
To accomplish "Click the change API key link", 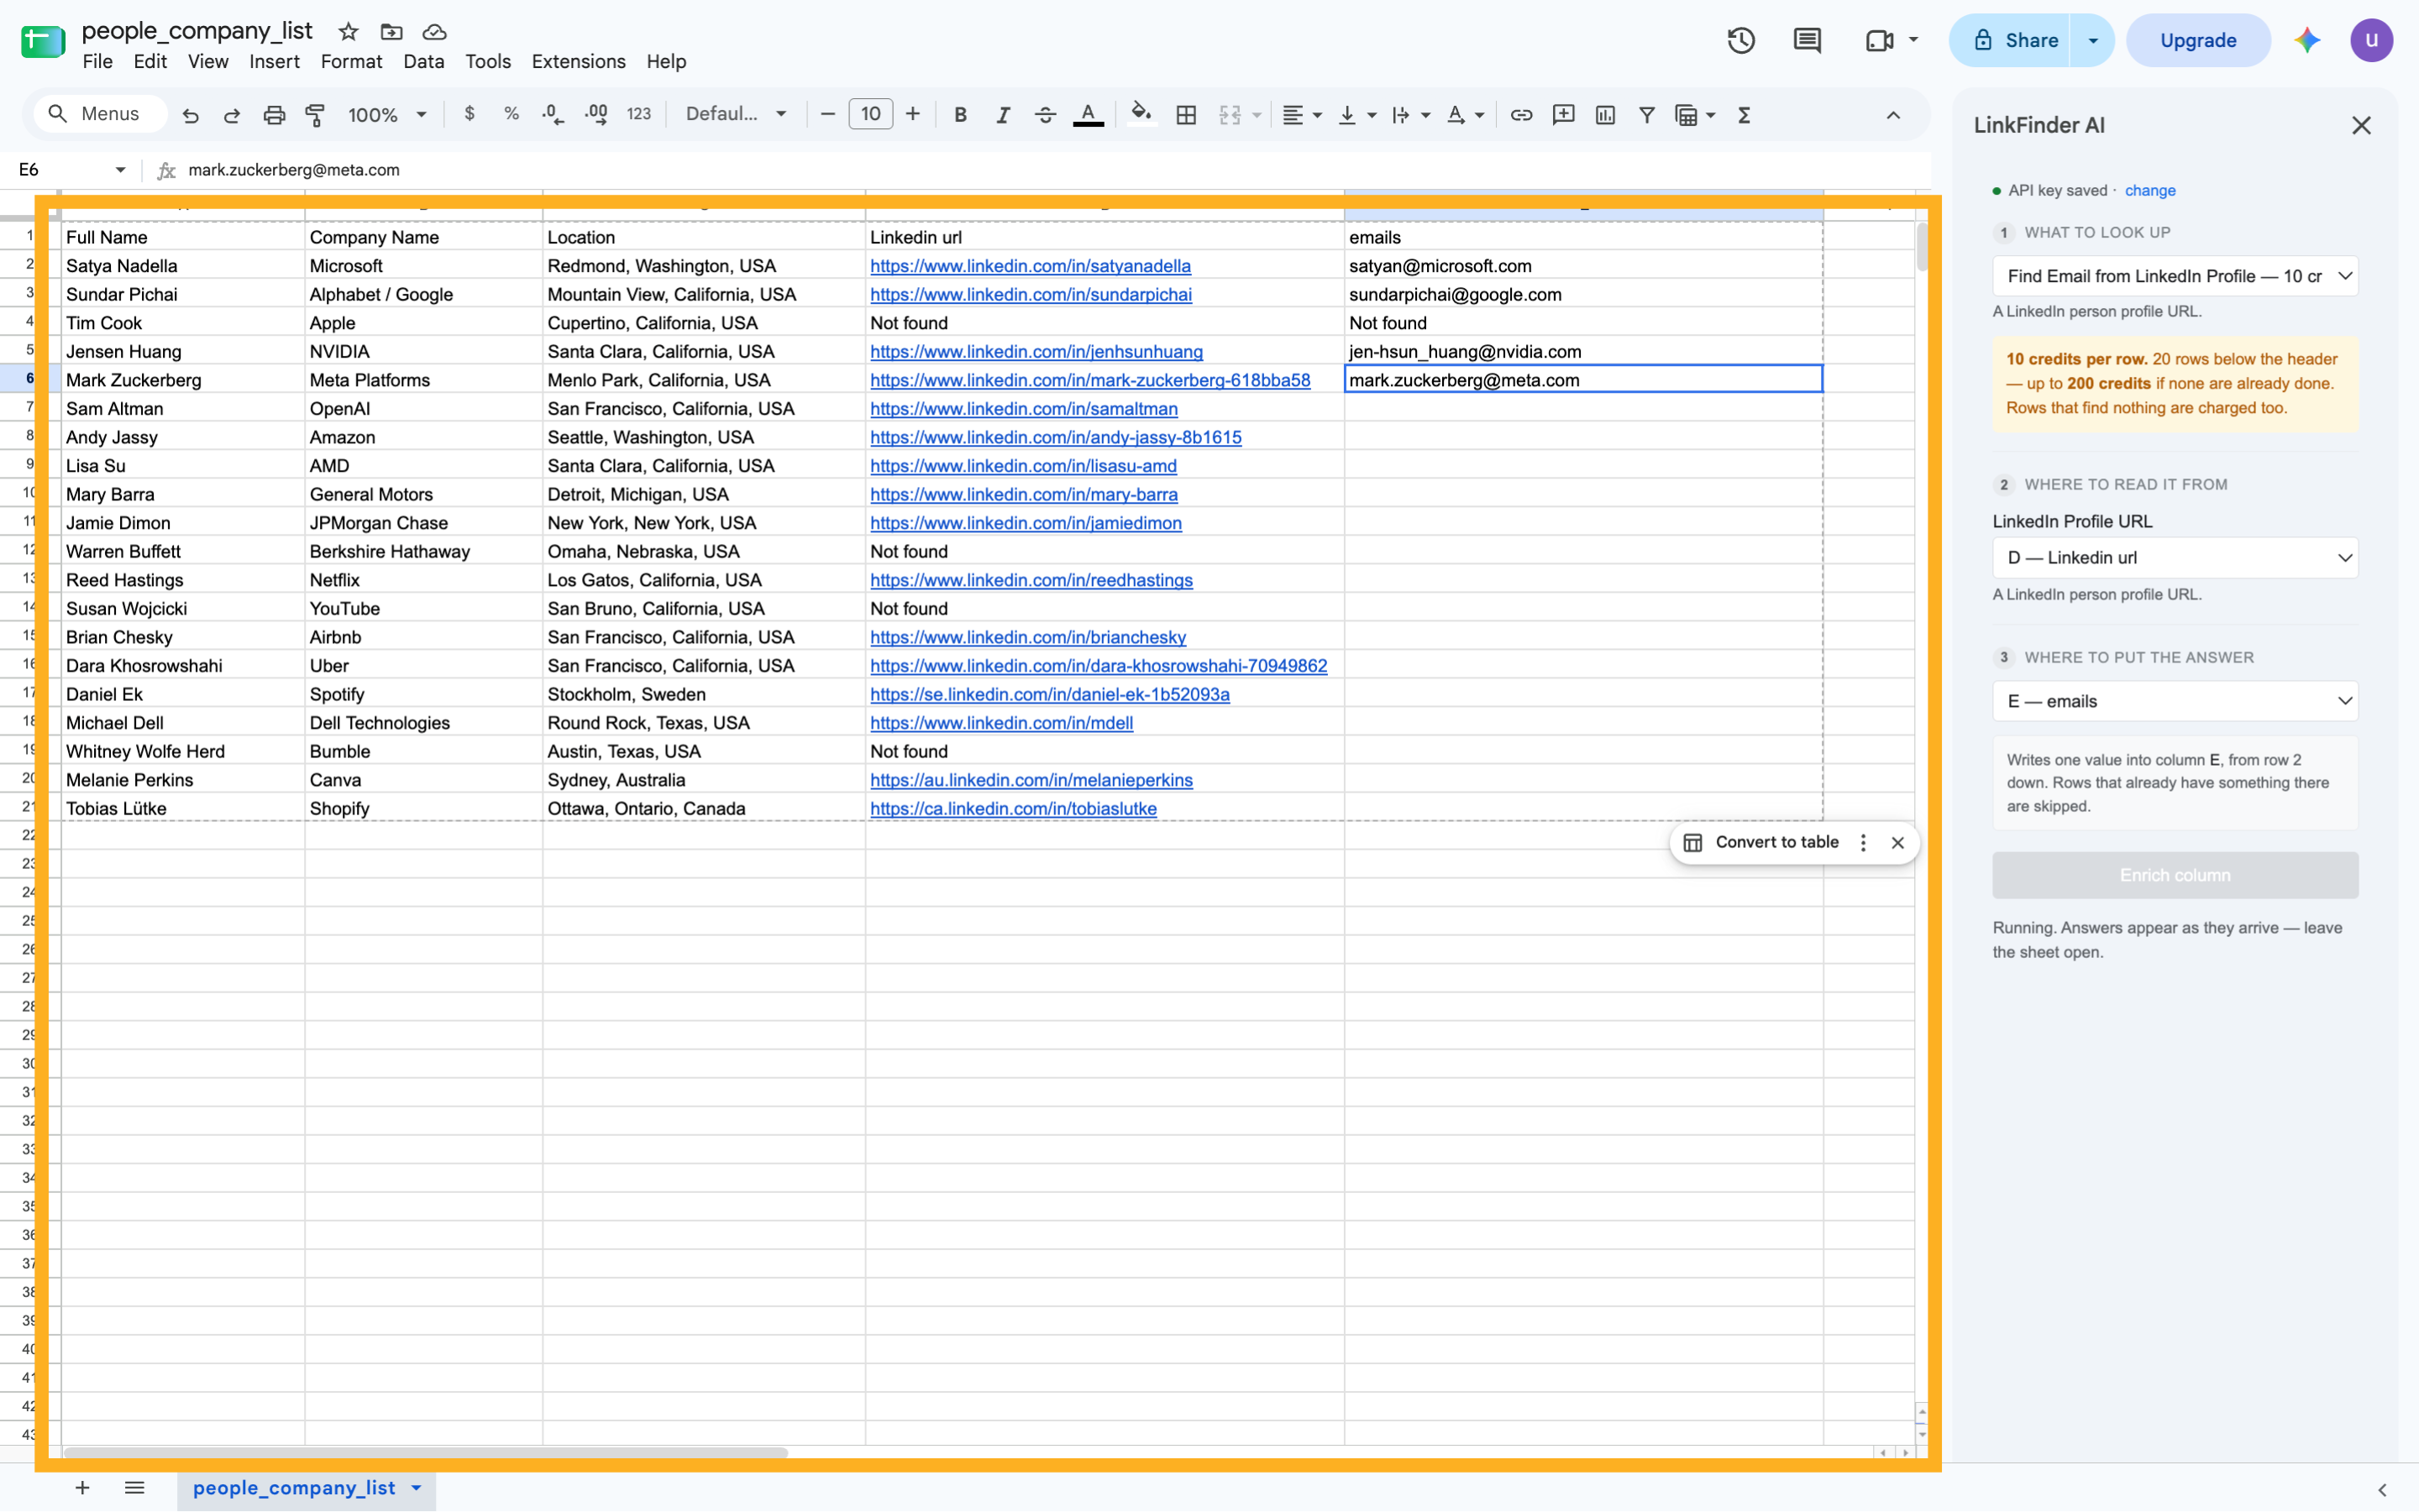I will (x=2150, y=191).
